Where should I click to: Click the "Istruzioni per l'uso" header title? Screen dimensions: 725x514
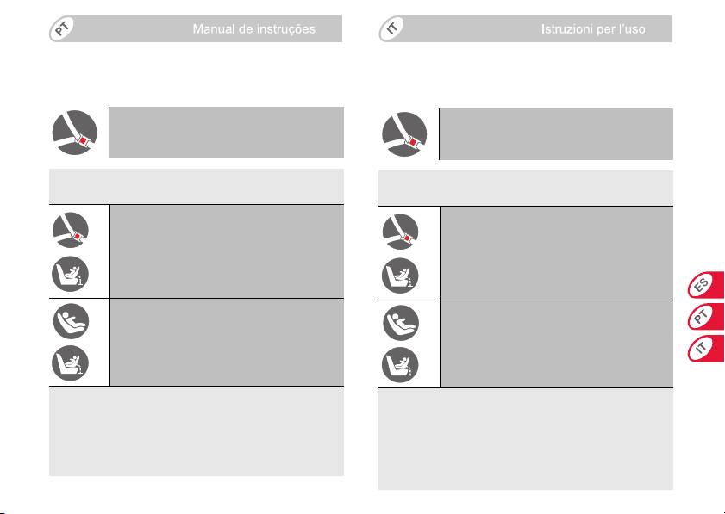(x=604, y=30)
